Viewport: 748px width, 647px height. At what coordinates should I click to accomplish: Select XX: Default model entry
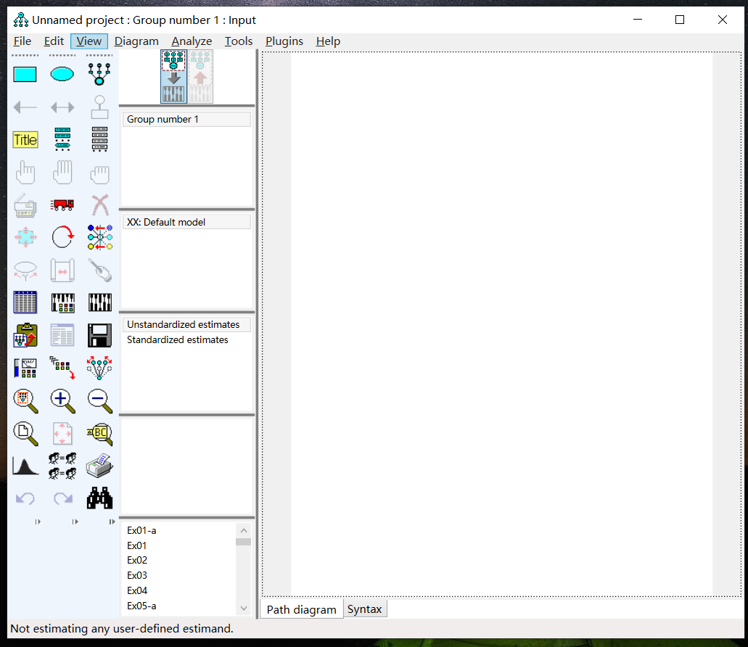tap(166, 223)
